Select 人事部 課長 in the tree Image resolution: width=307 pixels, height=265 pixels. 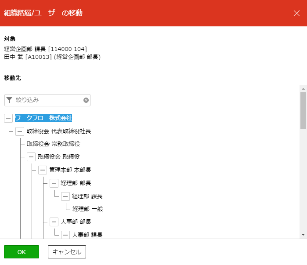pos(87,235)
